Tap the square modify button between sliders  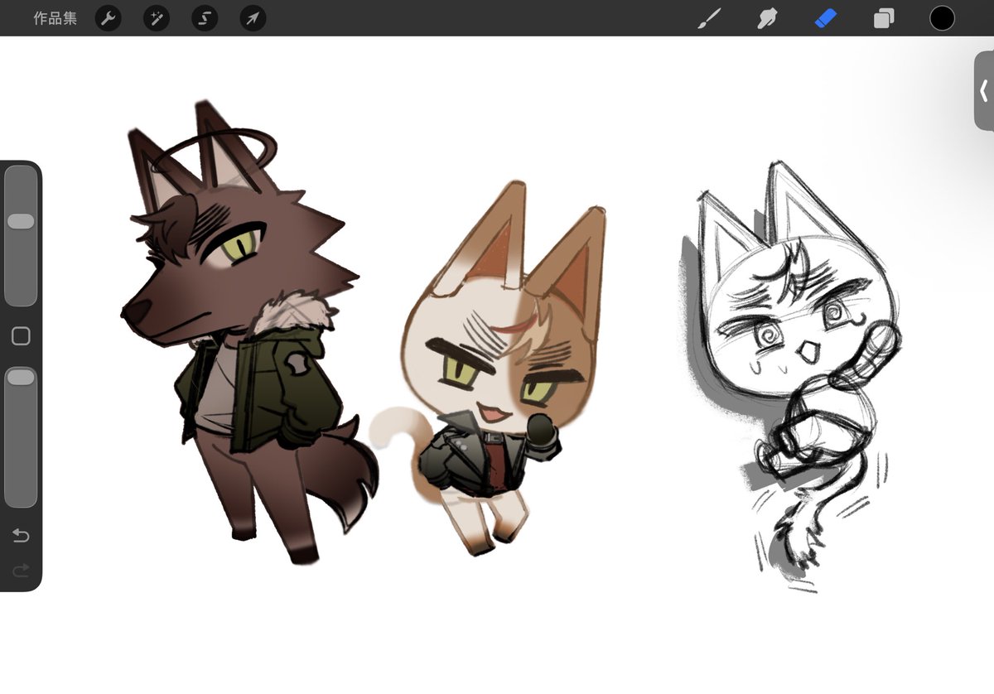pos(21,336)
